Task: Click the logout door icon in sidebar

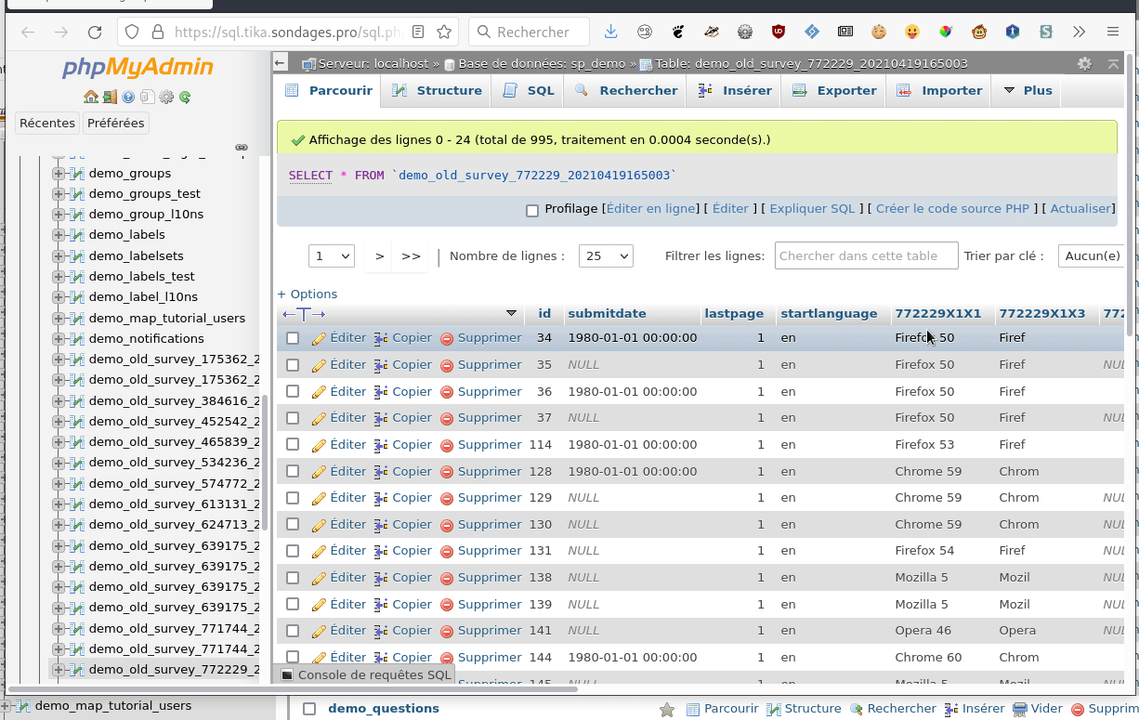Action: tap(110, 97)
